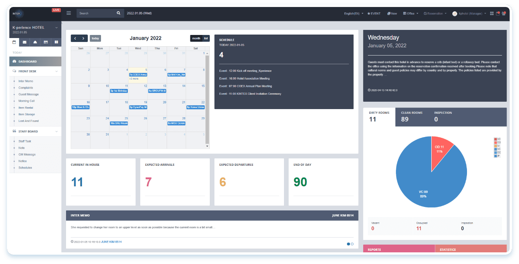Open the envelope messages sidebar tab

(25, 42)
